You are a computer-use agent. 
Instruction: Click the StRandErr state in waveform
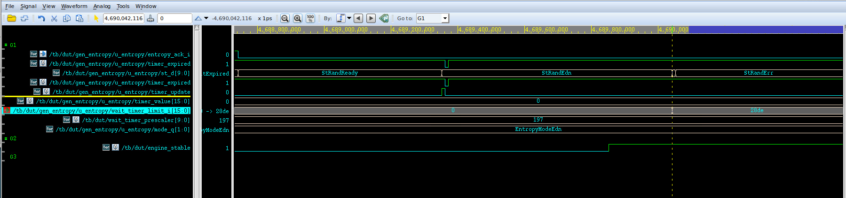(x=758, y=73)
